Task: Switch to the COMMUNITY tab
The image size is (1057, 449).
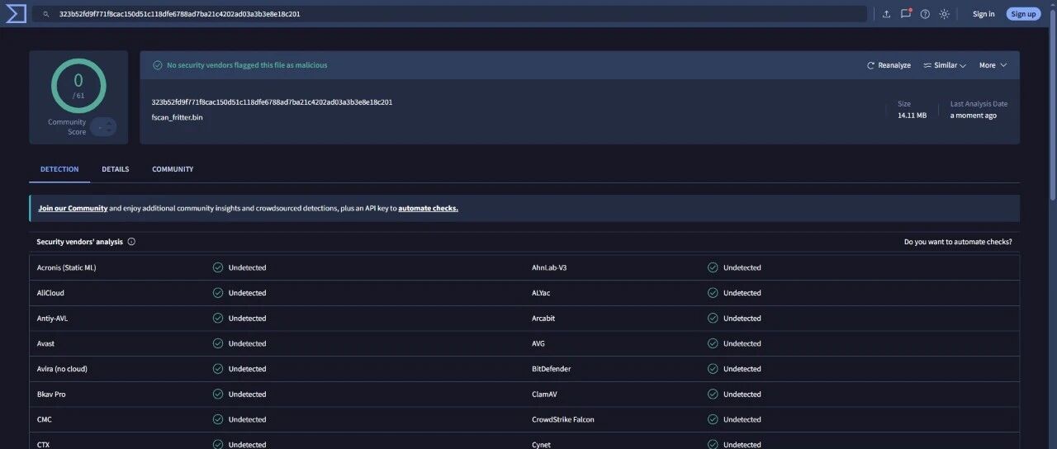Action: [173, 169]
